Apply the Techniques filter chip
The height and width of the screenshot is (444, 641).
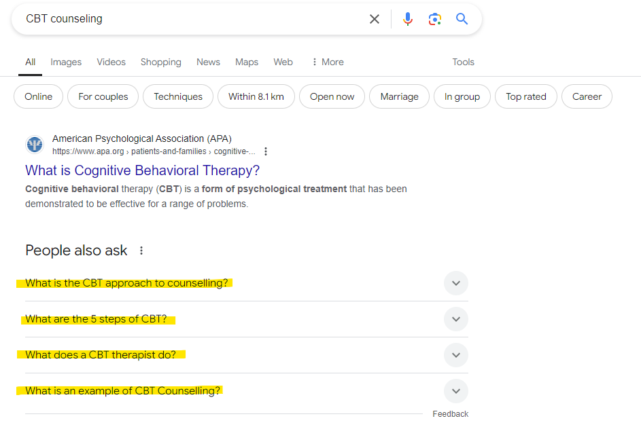coord(178,97)
